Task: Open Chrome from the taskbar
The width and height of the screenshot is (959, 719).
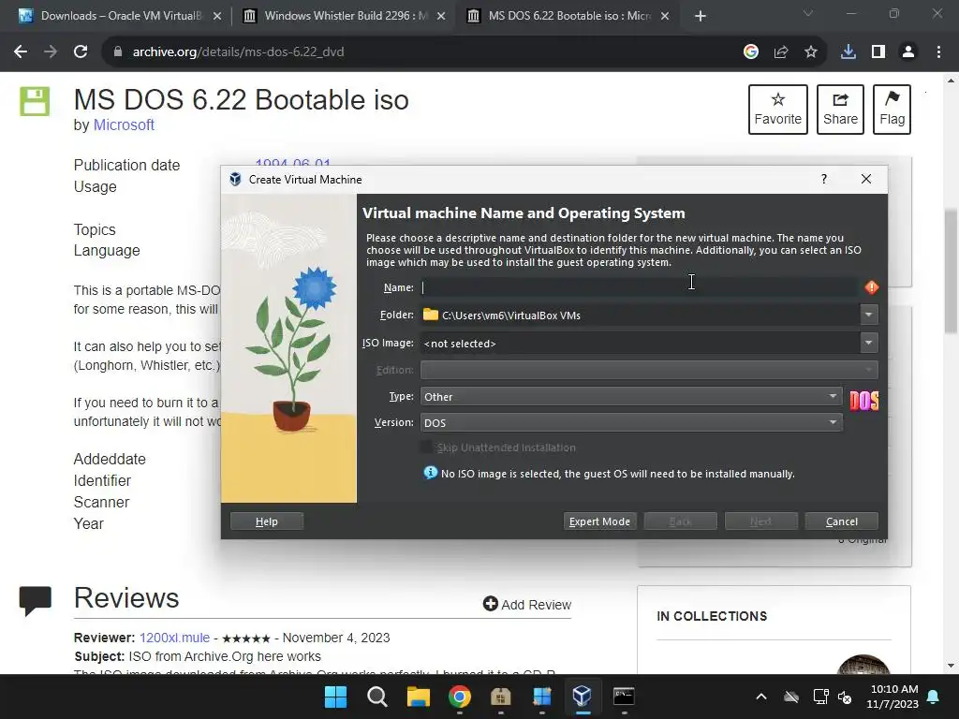Action: pos(460,697)
